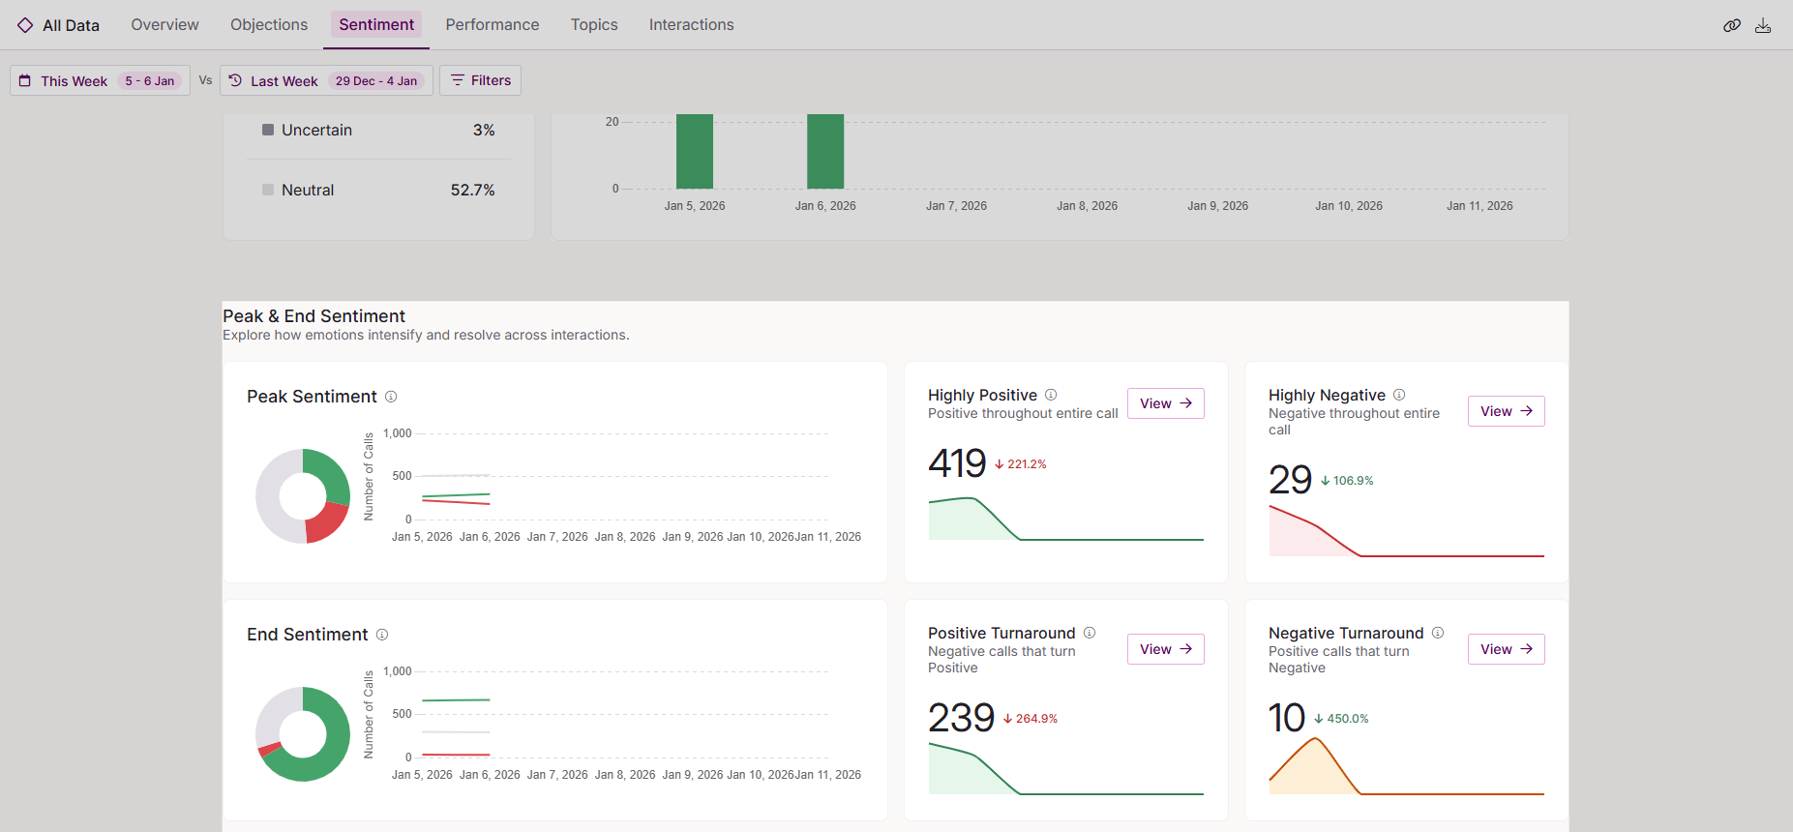Click the Positive Turnaround info icon

[1090, 633]
